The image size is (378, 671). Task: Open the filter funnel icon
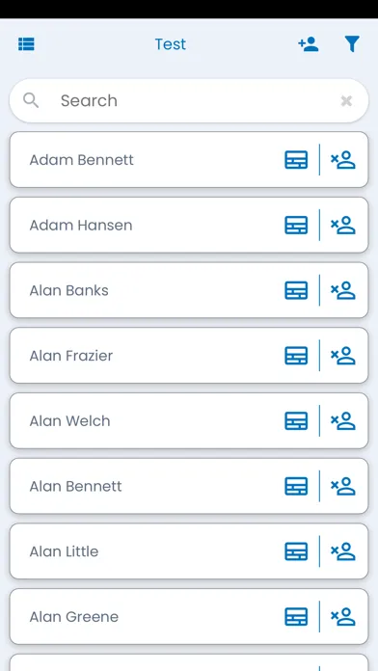click(x=352, y=44)
